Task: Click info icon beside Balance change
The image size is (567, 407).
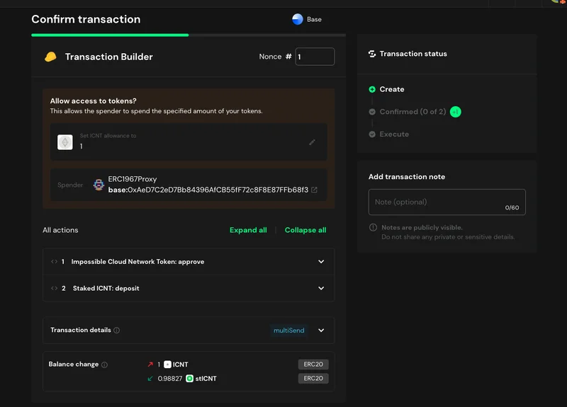Action: [105, 365]
